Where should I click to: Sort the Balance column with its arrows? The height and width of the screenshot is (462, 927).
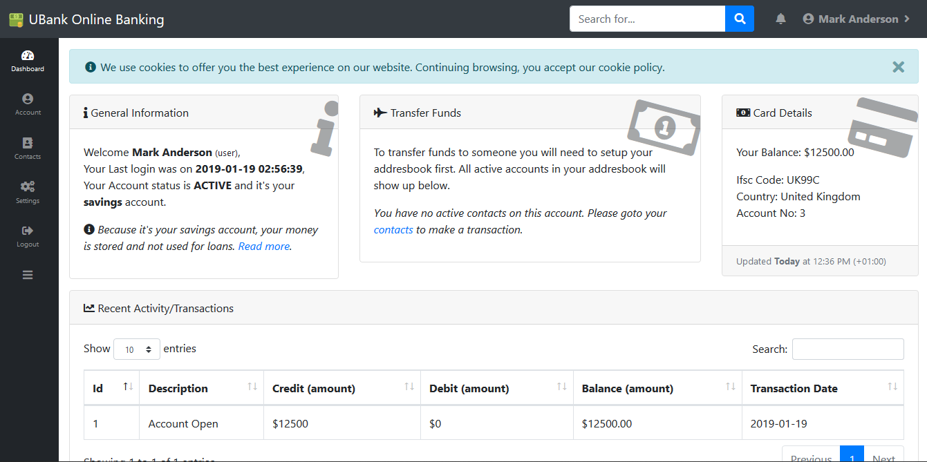point(729,387)
